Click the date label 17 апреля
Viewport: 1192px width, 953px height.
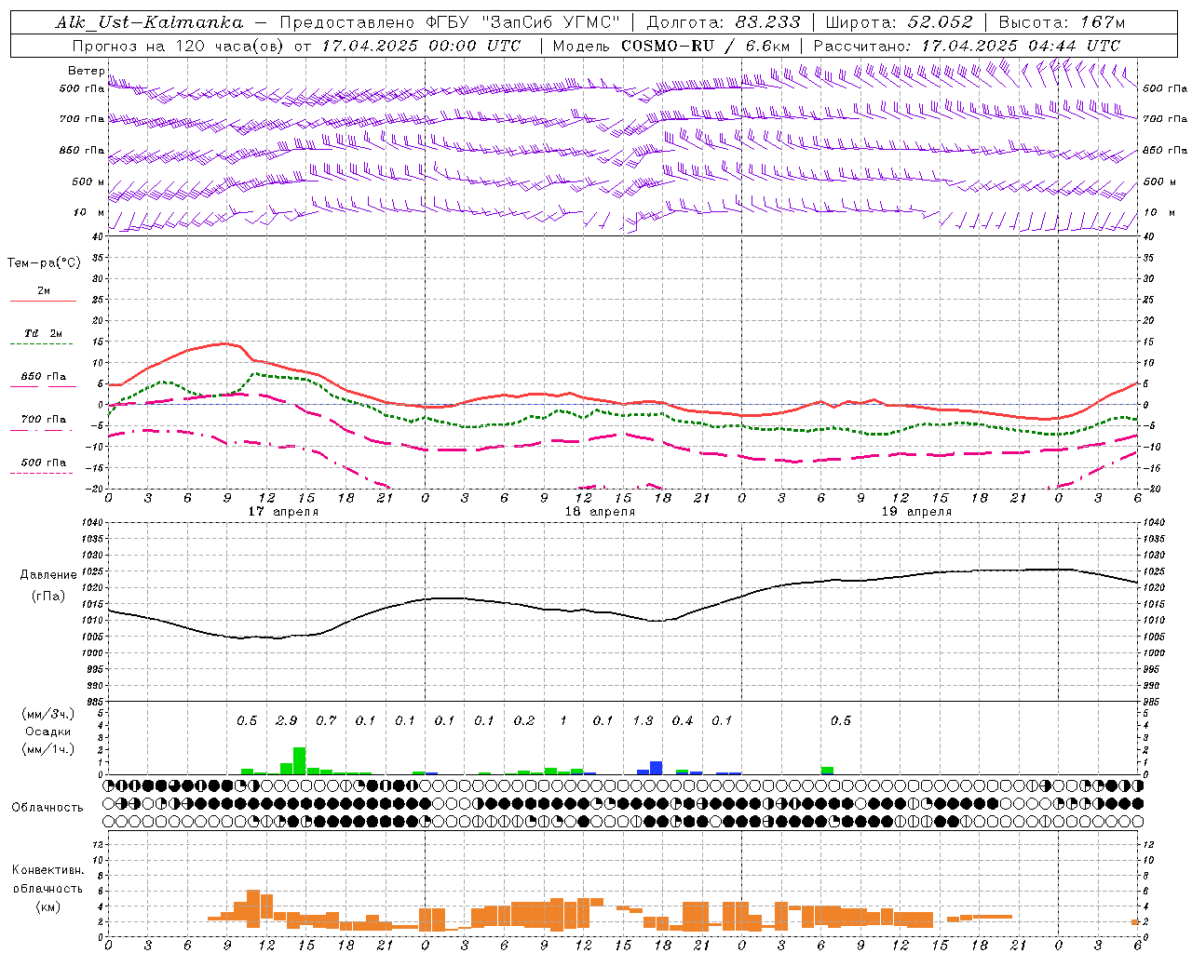pyautogui.click(x=283, y=512)
